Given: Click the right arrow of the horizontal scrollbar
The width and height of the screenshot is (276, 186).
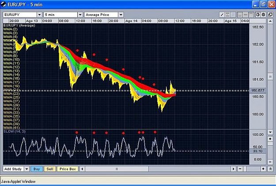Looking at the screenshot, I should click(234, 169).
